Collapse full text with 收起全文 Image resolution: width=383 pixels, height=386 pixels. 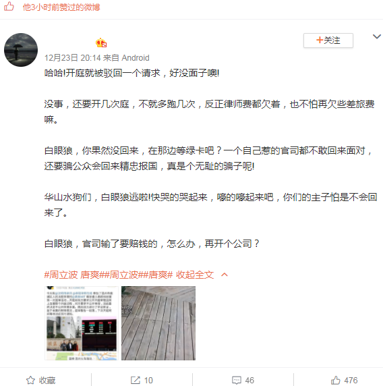(x=195, y=275)
